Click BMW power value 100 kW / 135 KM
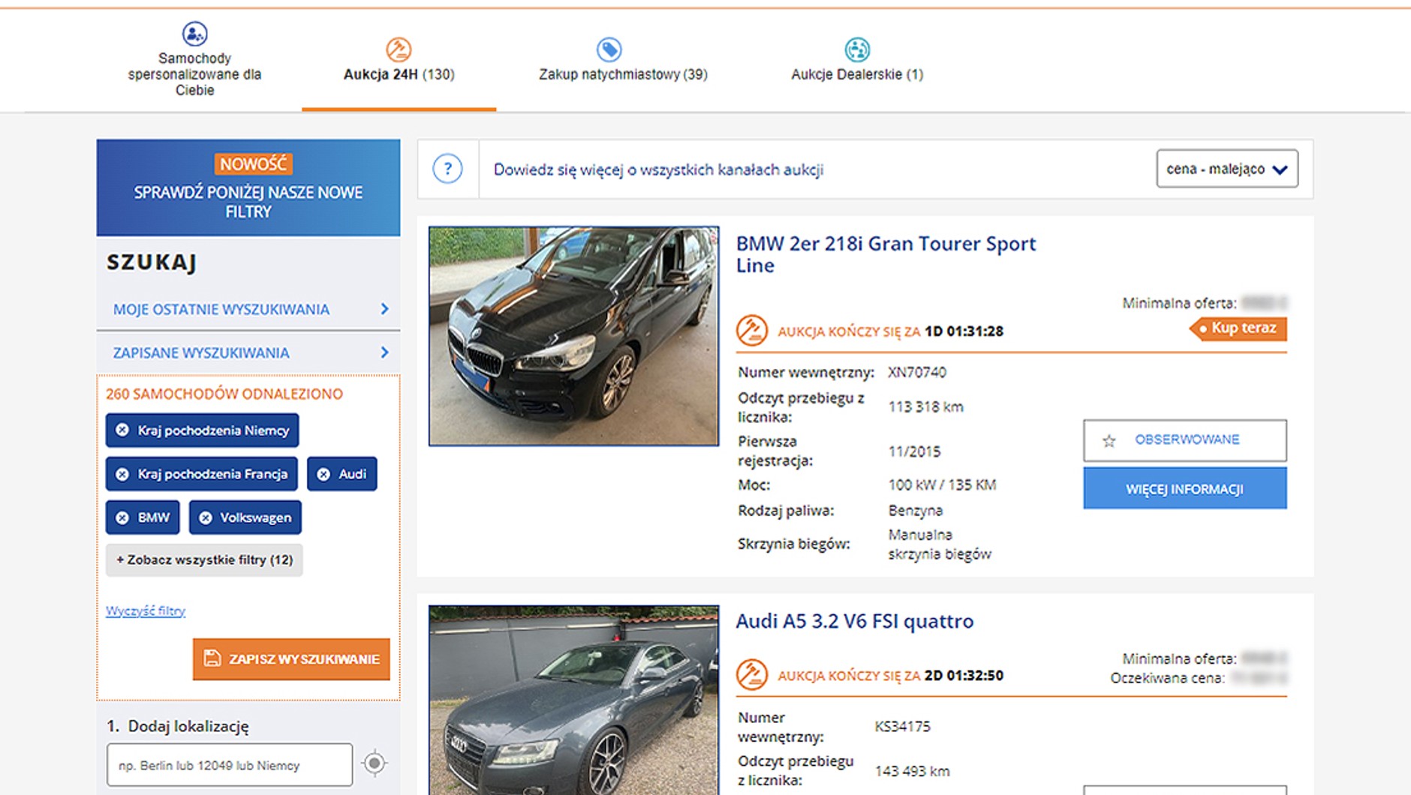Screen dimensions: 1411x795 tap(942, 484)
